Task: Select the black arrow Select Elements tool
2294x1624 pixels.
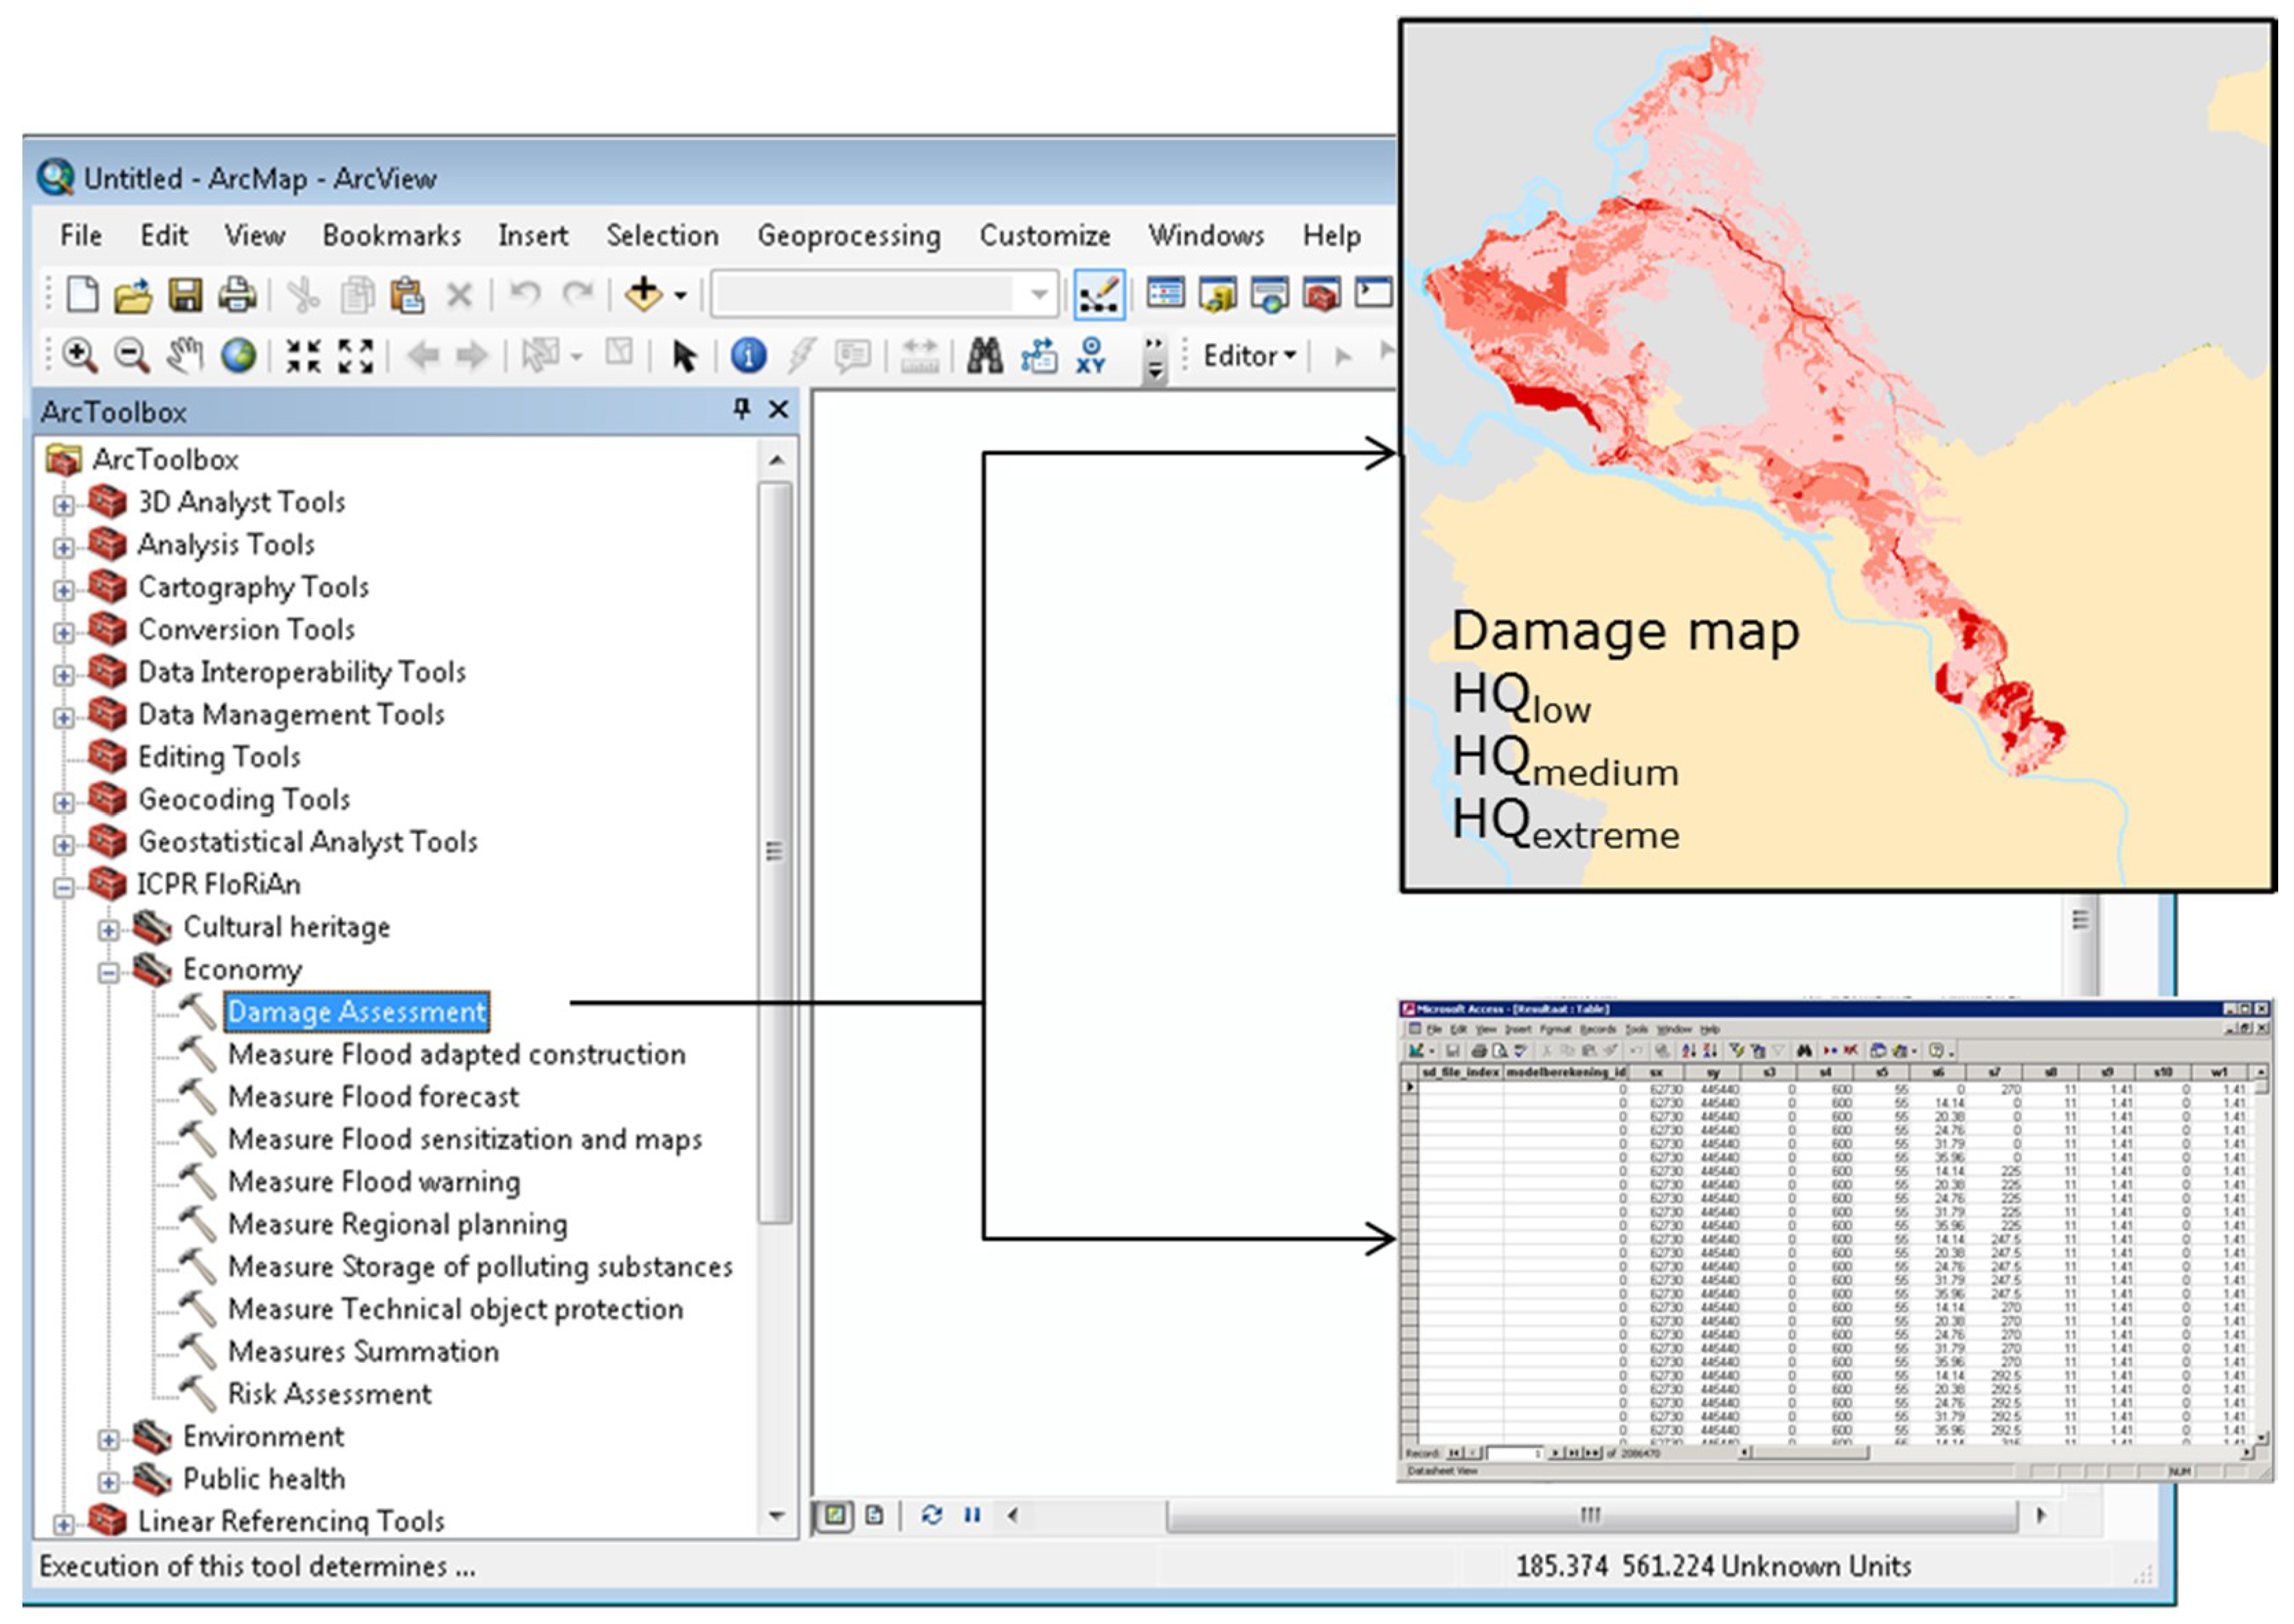Action: pyautogui.click(x=684, y=356)
